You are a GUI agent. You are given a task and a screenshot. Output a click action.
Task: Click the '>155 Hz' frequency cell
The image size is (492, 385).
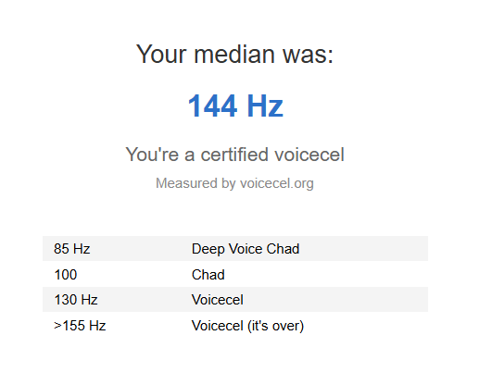click(80, 326)
